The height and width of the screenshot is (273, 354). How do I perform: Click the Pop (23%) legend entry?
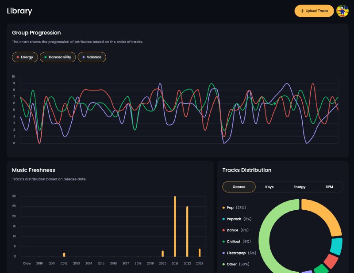click(234, 207)
